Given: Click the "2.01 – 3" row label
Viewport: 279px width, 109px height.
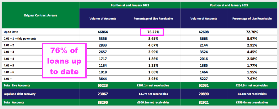Looking at the screenshot, I should pyautogui.click(x=9, y=52).
